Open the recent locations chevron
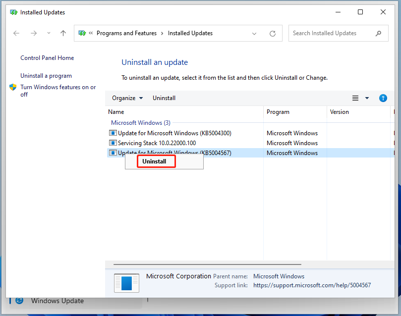This screenshot has height=316, width=401. (x=49, y=33)
